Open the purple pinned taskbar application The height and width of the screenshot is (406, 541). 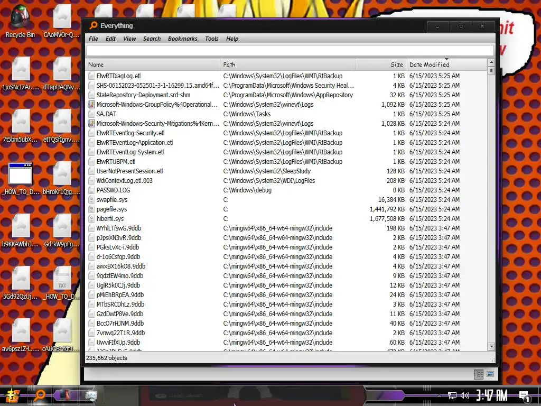point(65,395)
